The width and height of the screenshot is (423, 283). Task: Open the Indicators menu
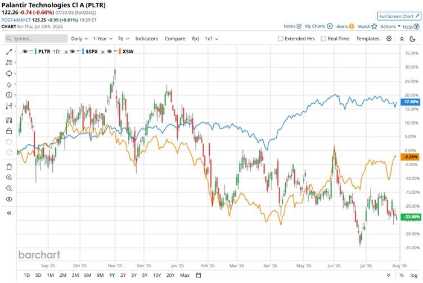146,39
